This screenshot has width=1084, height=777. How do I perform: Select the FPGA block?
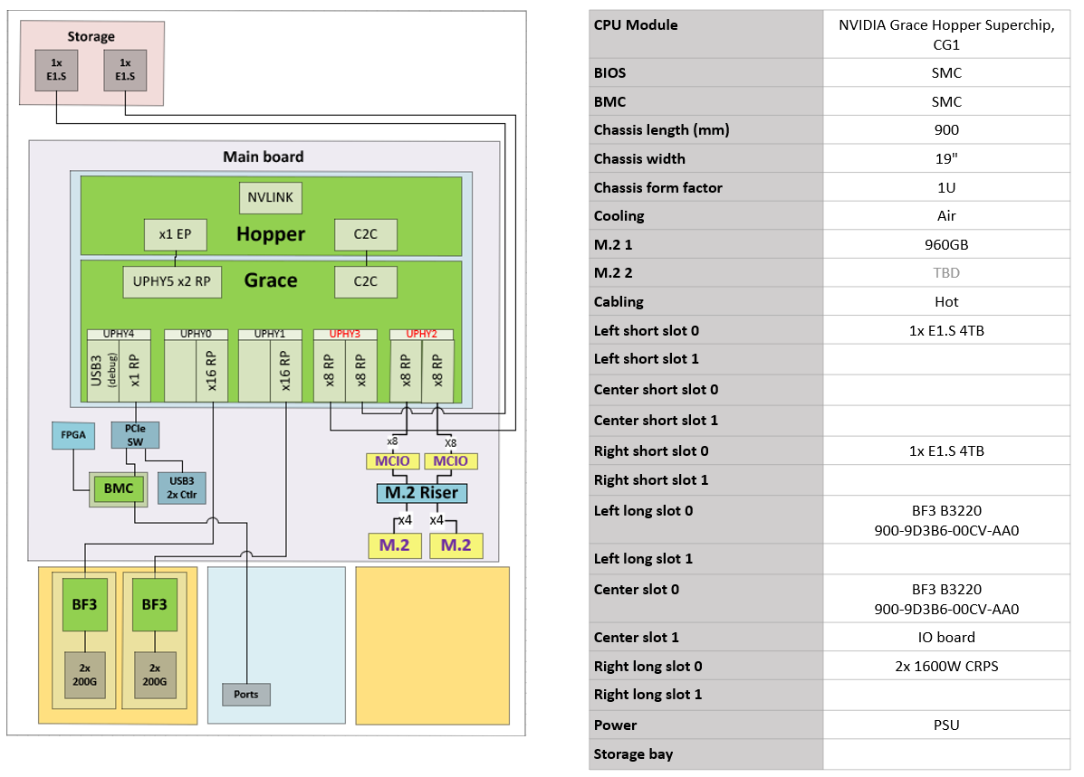(x=72, y=435)
